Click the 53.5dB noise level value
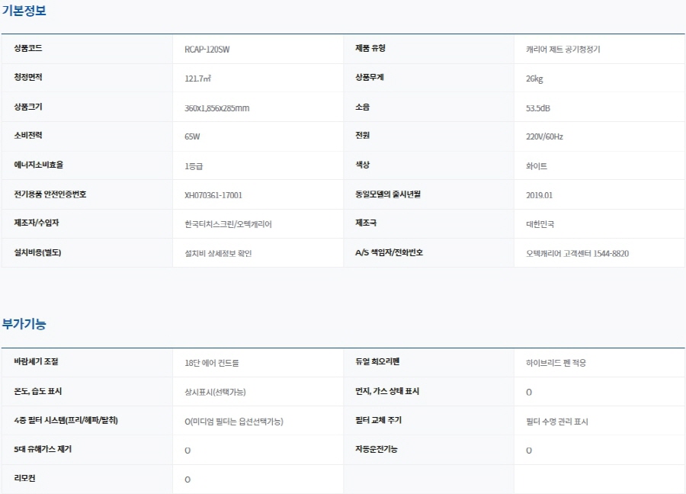This screenshot has height=494, width=686. pyautogui.click(x=537, y=108)
